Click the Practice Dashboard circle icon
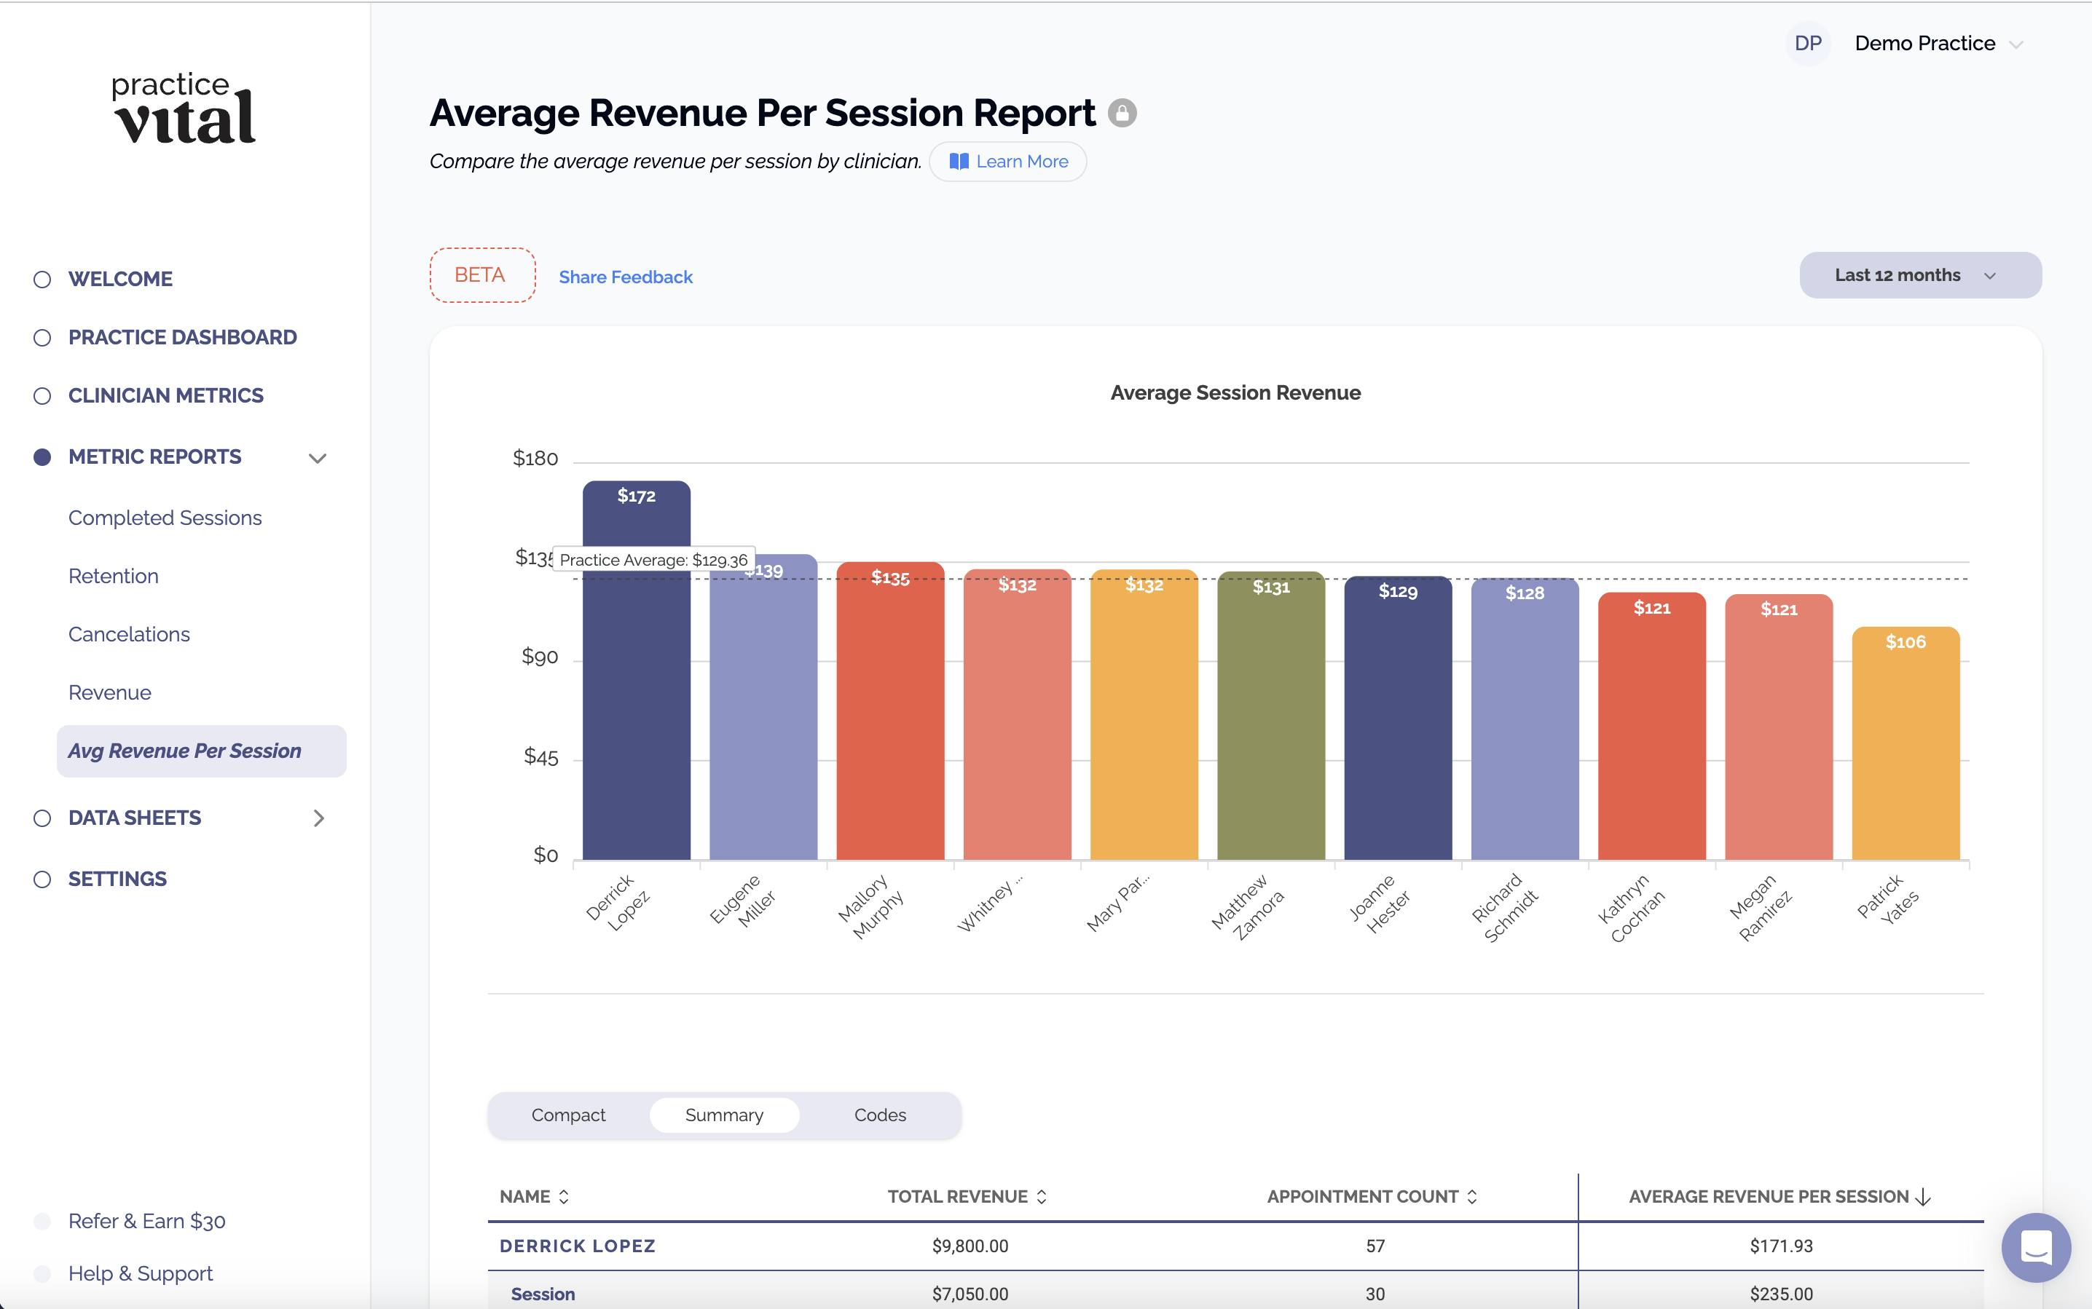Screen dimensions: 2092x1309 coord(42,337)
